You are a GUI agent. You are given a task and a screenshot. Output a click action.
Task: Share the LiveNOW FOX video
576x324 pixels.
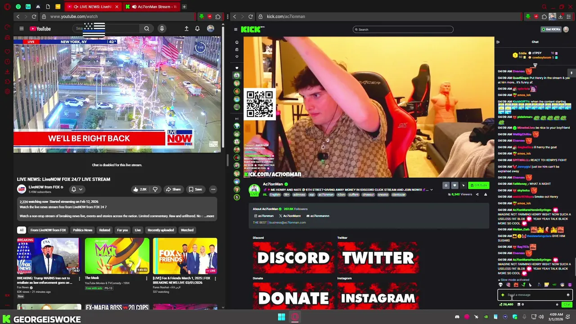click(173, 189)
